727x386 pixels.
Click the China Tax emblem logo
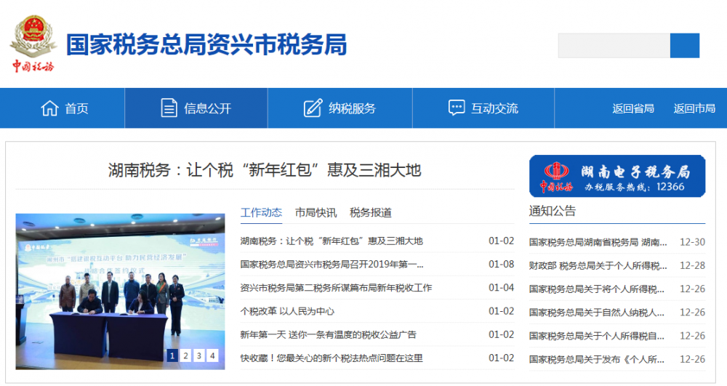tap(33, 44)
